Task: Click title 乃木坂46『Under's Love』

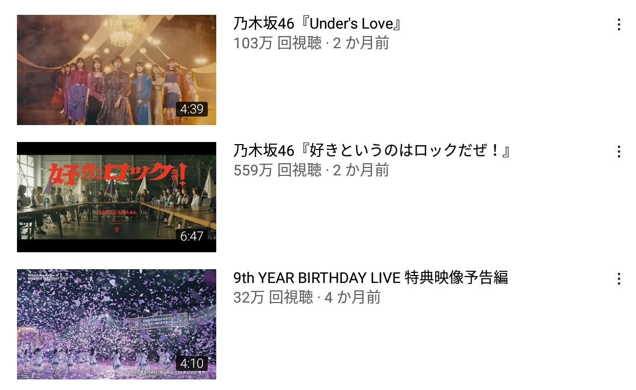Action: (316, 24)
